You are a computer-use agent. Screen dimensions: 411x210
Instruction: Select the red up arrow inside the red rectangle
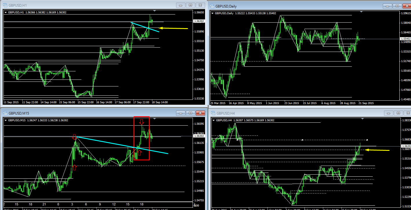140,152
